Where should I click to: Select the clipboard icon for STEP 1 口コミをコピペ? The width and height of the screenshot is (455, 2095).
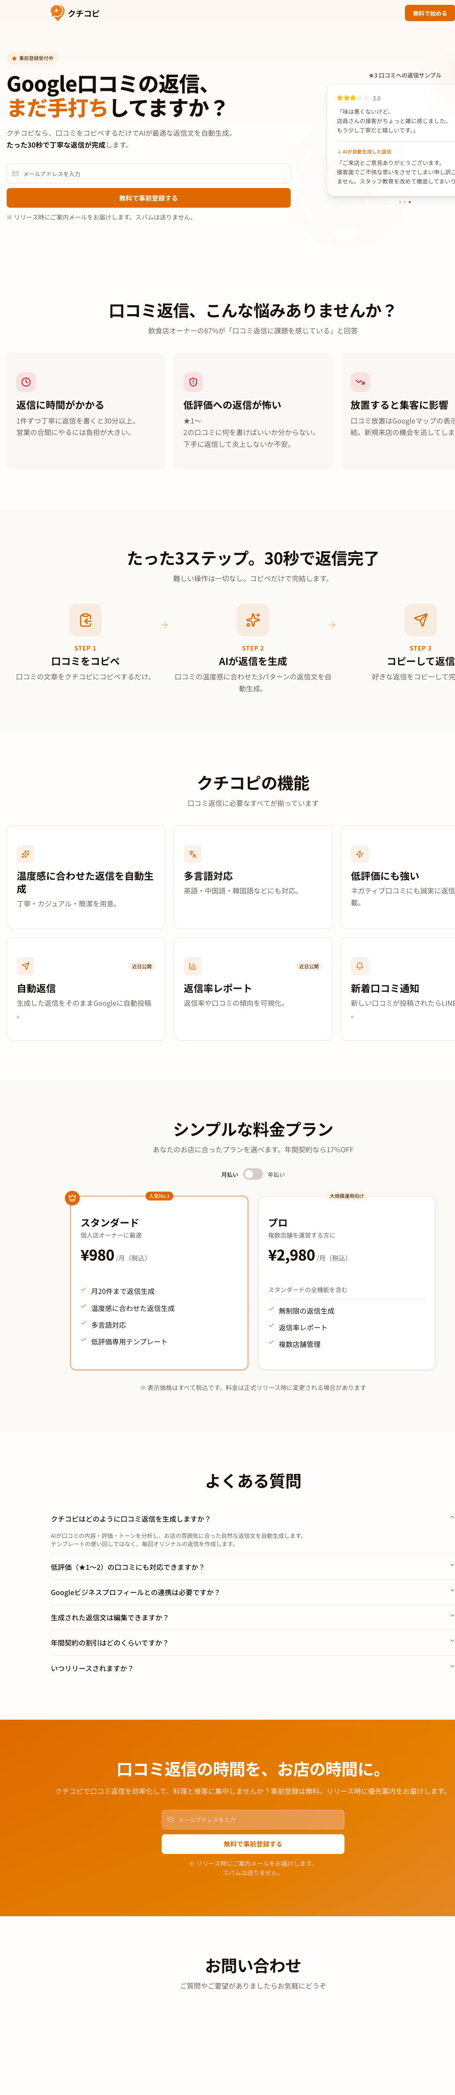click(86, 620)
